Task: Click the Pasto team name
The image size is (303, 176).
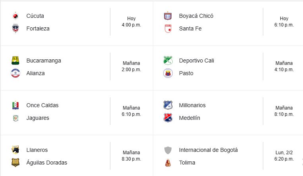Action: tap(186, 73)
